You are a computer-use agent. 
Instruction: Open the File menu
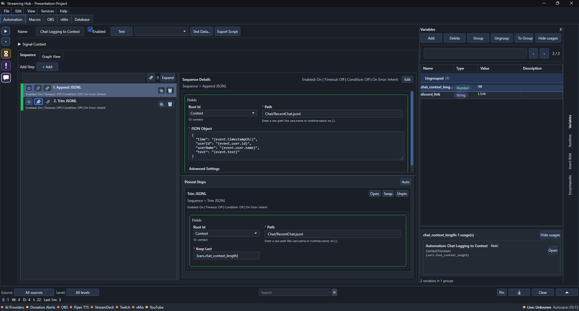click(x=7, y=11)
